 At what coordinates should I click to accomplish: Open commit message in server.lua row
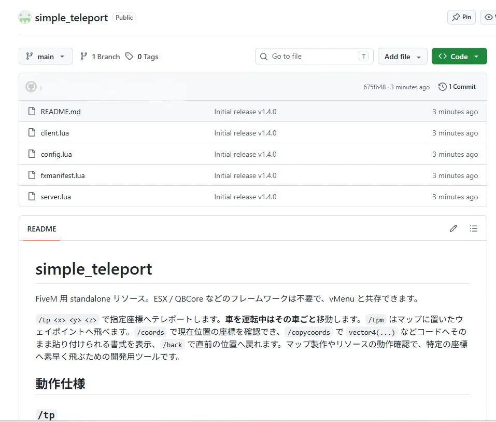(x=245, y=196)
